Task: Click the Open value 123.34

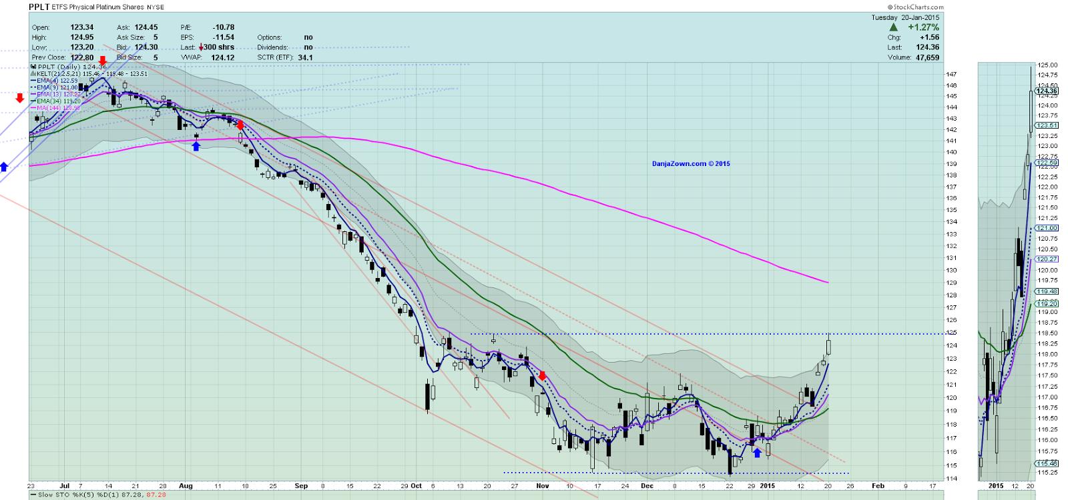Action: pos(82,27)
